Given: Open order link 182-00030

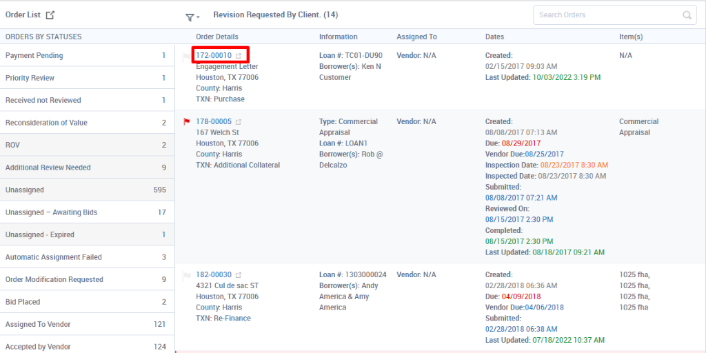Looking at the screenshot, I should 214,274.
